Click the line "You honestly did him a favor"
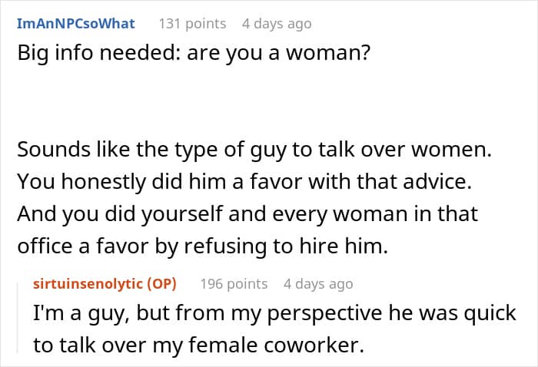The height and width of the screenshot is (367, 538). (x=244, y=182)
